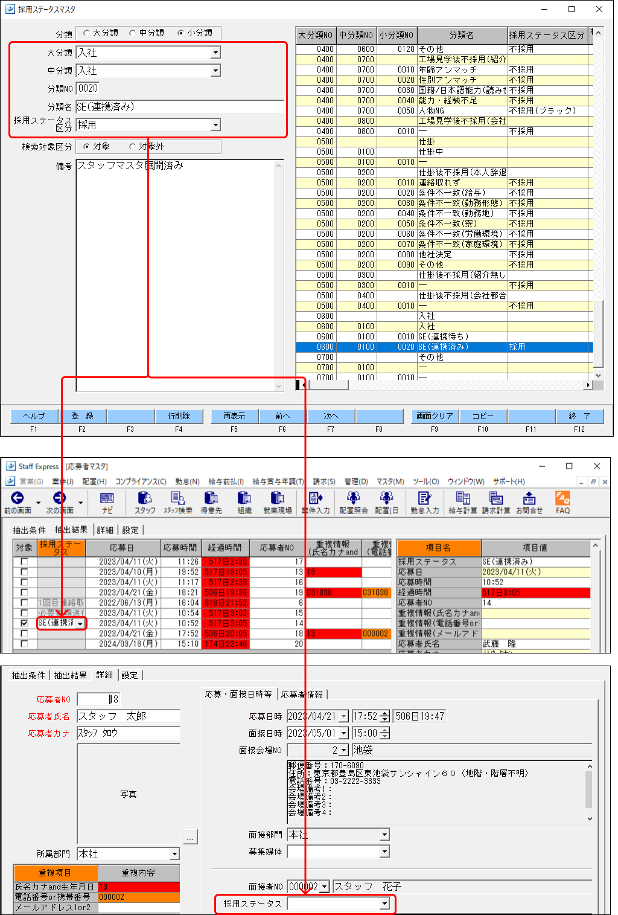
Task: Click the 画面クリア F9 button
Action: [435, 416]
